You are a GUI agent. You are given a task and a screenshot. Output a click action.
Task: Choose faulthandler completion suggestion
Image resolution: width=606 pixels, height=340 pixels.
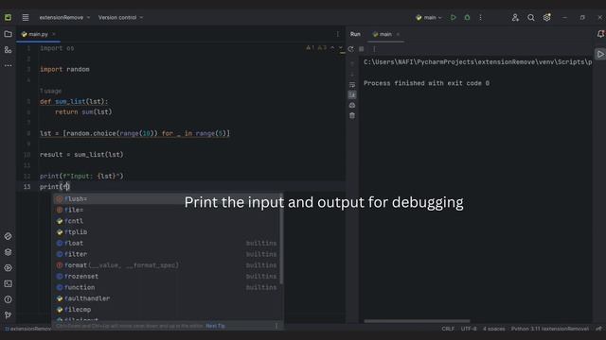coord(167,298)
